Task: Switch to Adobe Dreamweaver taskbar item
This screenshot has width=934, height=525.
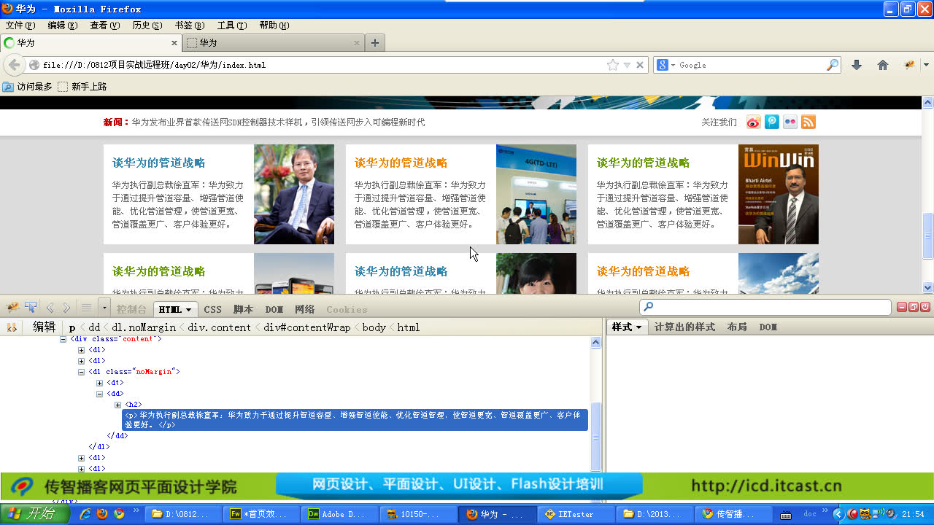Action: (339, 514)
